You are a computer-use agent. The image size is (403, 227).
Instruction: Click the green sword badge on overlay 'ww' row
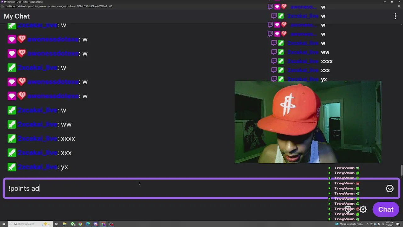[x=281, y=52]
